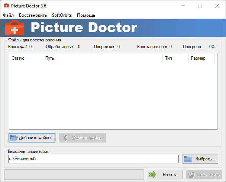Minimize the Picture Doctor window
226x182 pixels.
[x=182, y=6]
